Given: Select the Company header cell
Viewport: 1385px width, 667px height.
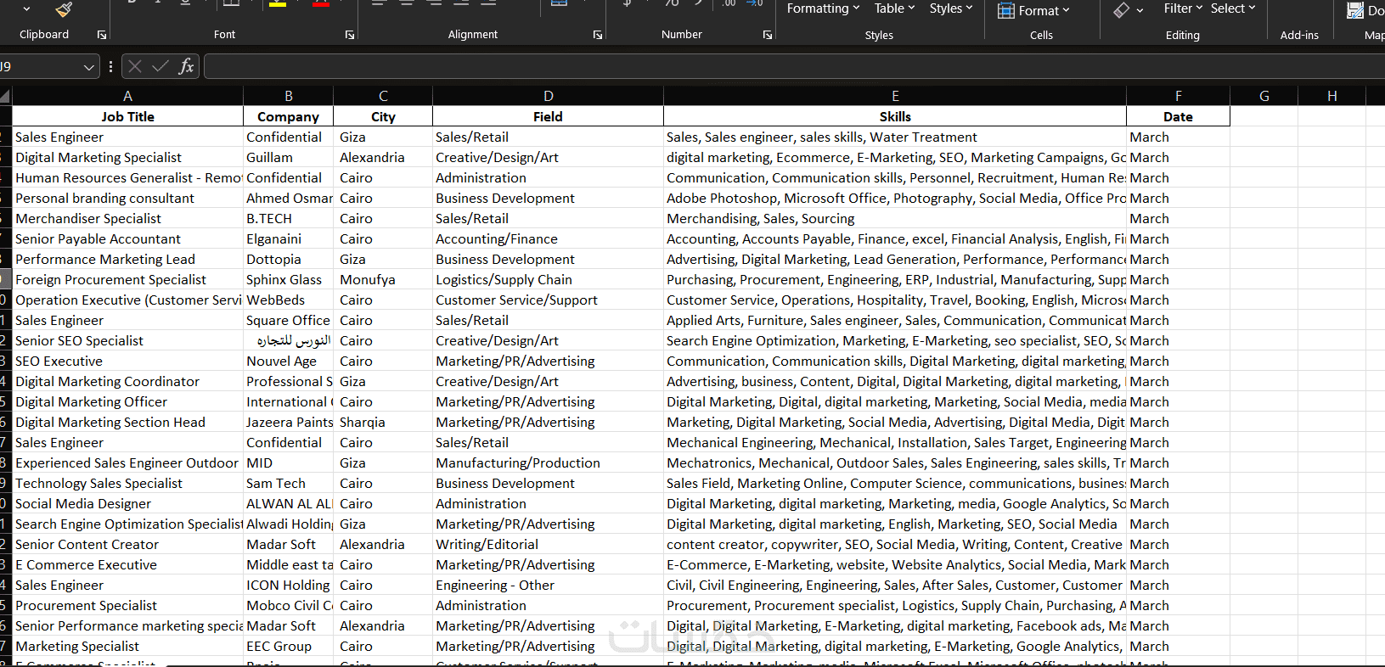Looking at the screenshot, I should click(x=289, y=116).
